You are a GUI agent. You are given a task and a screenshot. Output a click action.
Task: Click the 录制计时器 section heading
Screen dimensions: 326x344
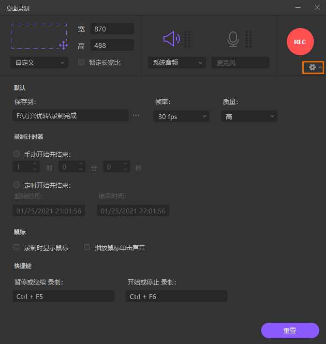(29, 136)
